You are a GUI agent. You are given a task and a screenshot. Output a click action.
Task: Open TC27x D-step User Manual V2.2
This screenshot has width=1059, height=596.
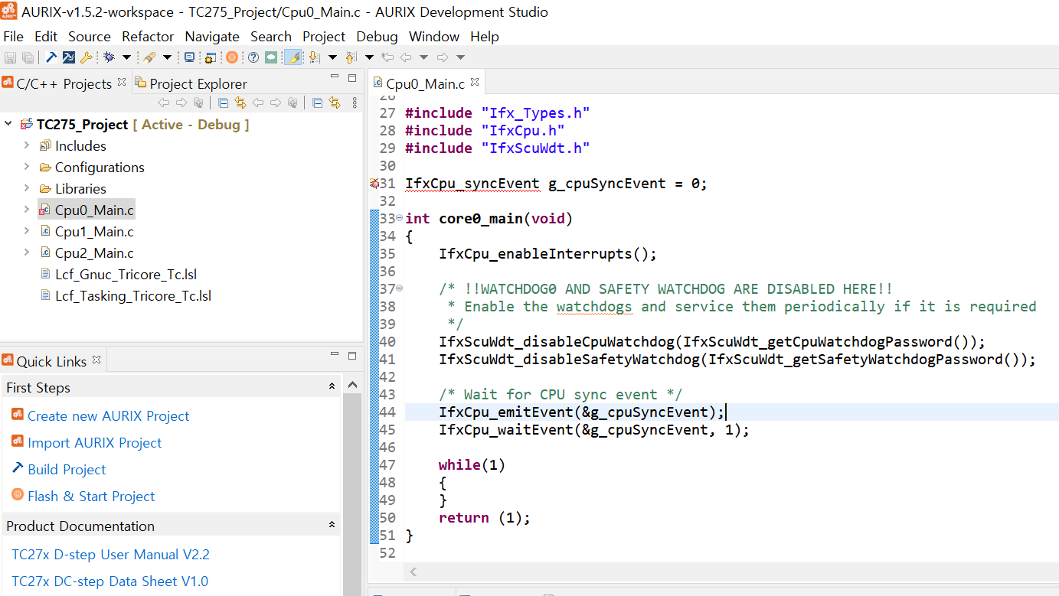click(x=111, y=554)
